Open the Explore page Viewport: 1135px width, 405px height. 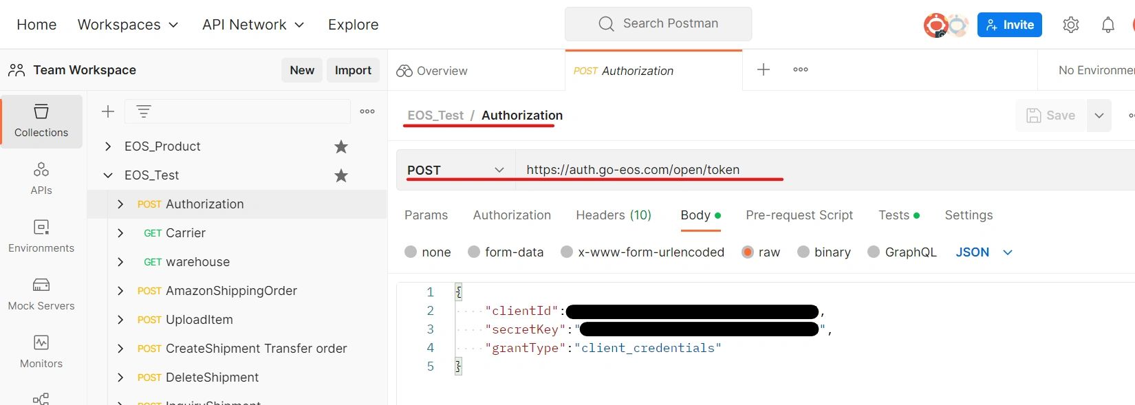[353, 25]
